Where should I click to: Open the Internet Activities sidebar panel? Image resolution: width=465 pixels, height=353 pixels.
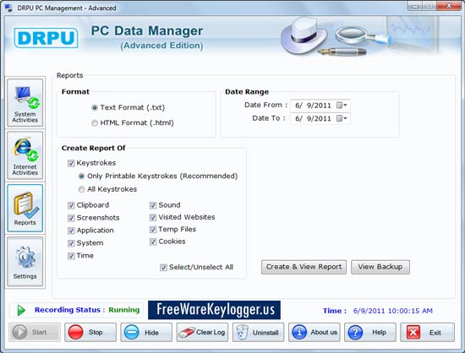[x=25, y=155]
